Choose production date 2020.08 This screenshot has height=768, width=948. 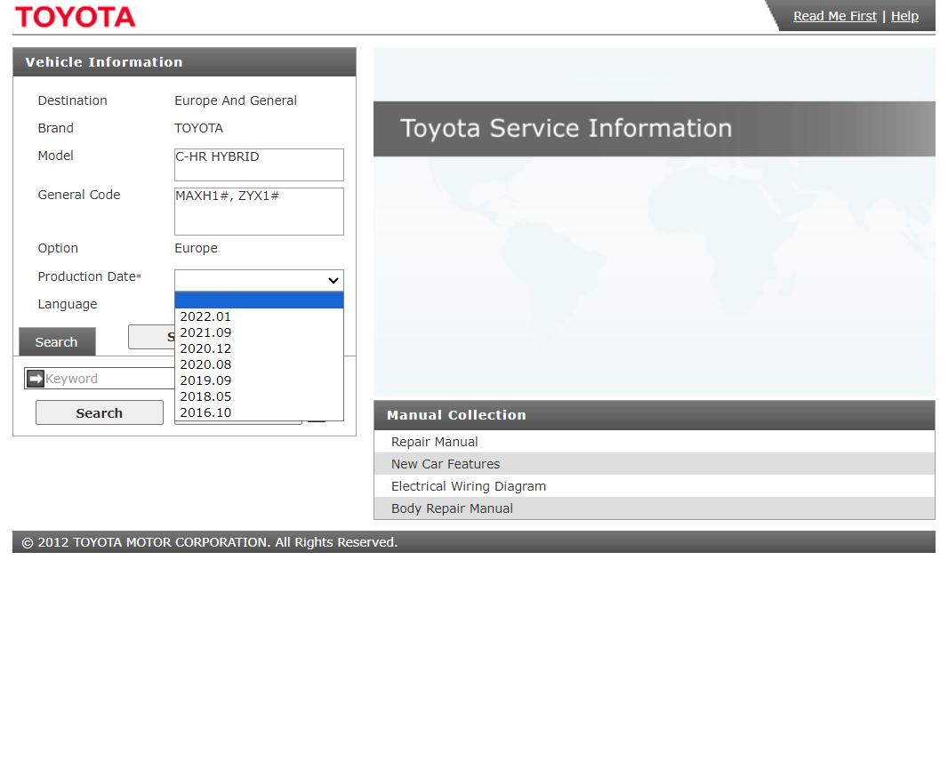pyautogui.click(x=259, y=364)
